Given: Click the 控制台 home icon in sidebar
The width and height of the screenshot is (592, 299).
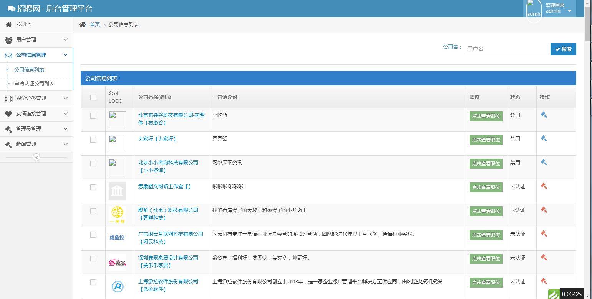Looking at the screenshot, I should click(8, 24).
